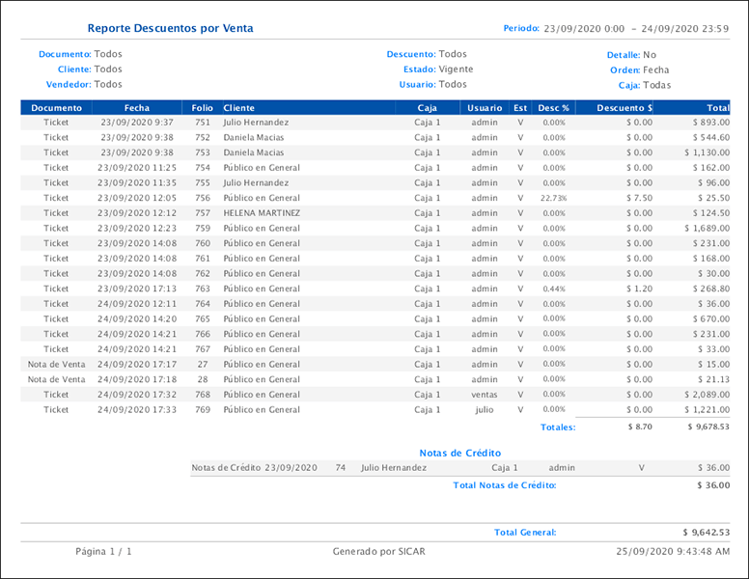Select the 'Documento' column header
Screen dimensions: 749x579
point(56,108)
